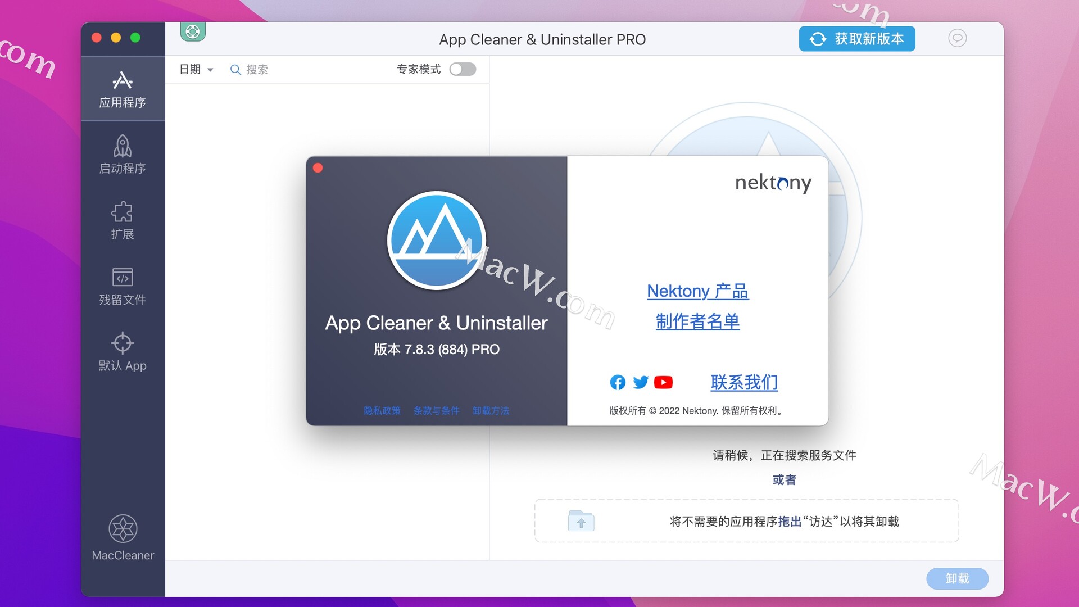The image size is (1079, 607).
Task: Open the 卸载方法 uninstall method link
Action: 491,411
